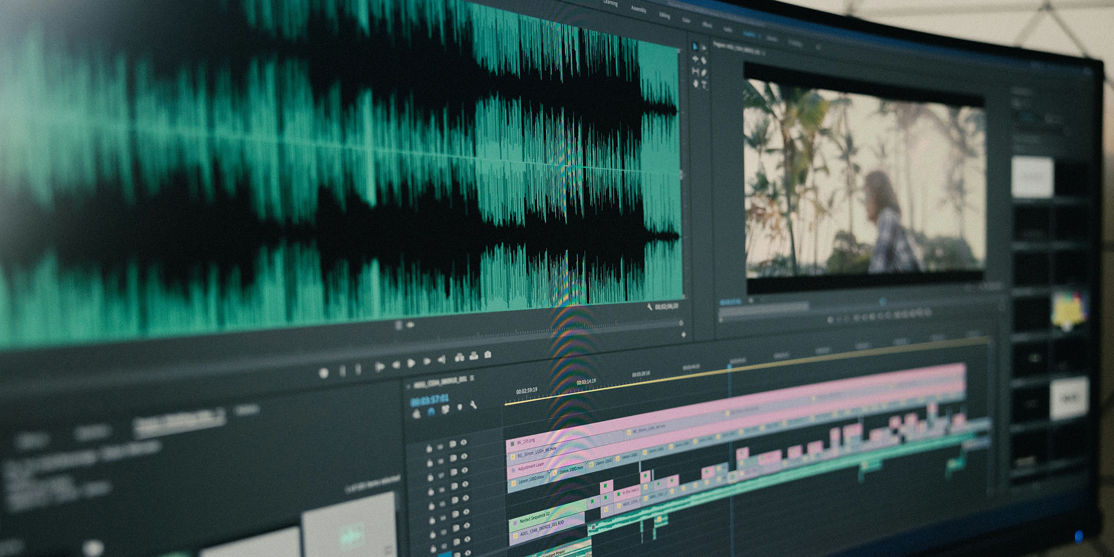This screenshot has height=557, width=1114.
Task: Click the Zoom tool in the tool panel
Action: coord(696,82)
